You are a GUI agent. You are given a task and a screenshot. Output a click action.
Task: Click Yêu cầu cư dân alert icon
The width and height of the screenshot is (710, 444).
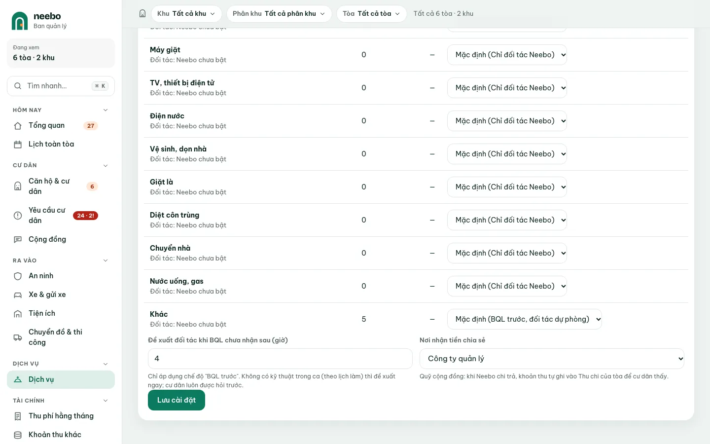[18, 216]
